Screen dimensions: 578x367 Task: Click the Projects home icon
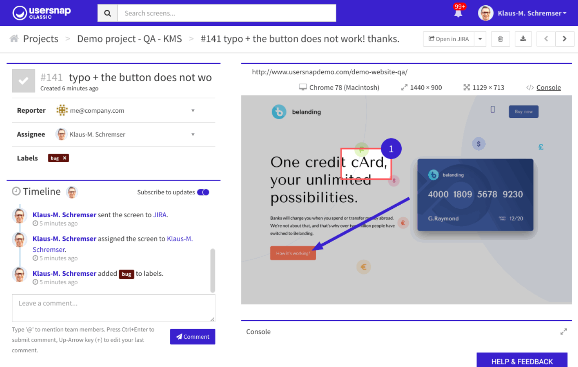pos(13,38)
